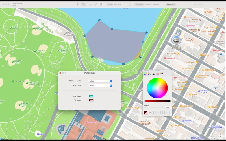This screenshot has height=141, width=226.
Task: Click the 1060 ObGyn red marker
Action: [x=165, y=58]
